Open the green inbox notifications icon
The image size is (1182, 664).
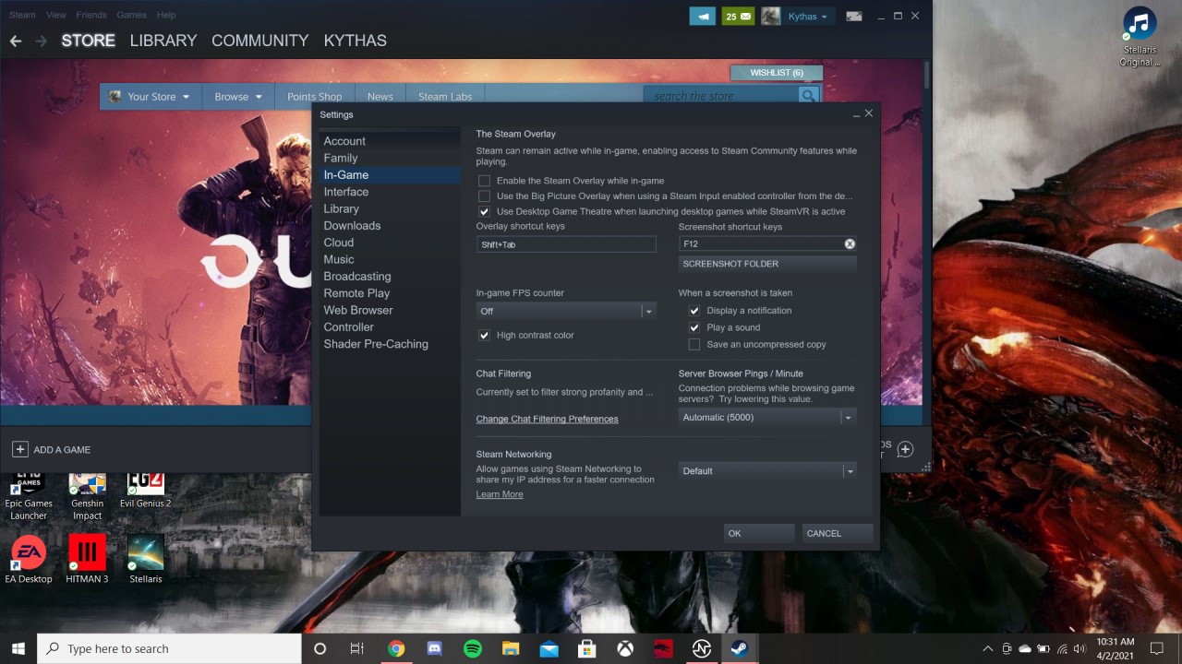coord(738,16)
